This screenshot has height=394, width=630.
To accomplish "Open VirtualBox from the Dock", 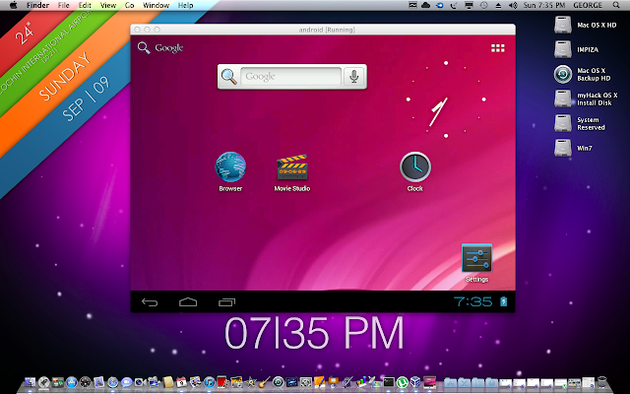I will [x=415, y=382].
